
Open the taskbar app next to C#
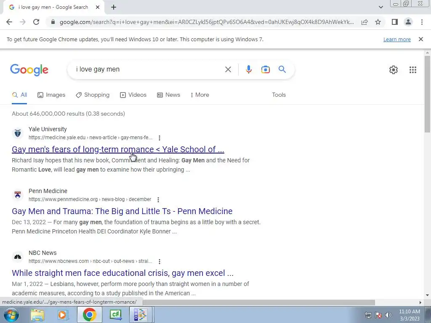(141, 315)
